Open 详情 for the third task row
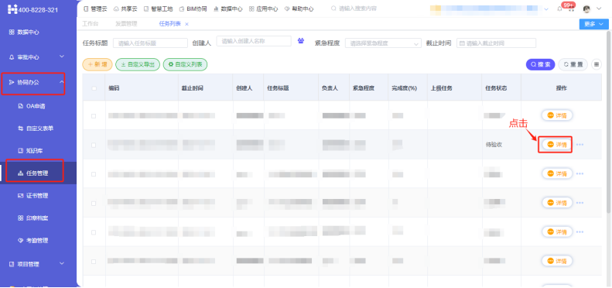 coord(556,173)
